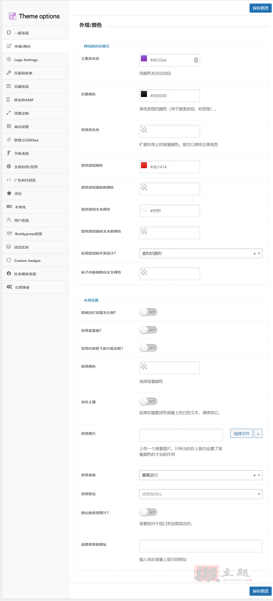This screenshot has width=273, height=601.
Task: Click the Custom badges badge icon
Action: tap(9, 260)
